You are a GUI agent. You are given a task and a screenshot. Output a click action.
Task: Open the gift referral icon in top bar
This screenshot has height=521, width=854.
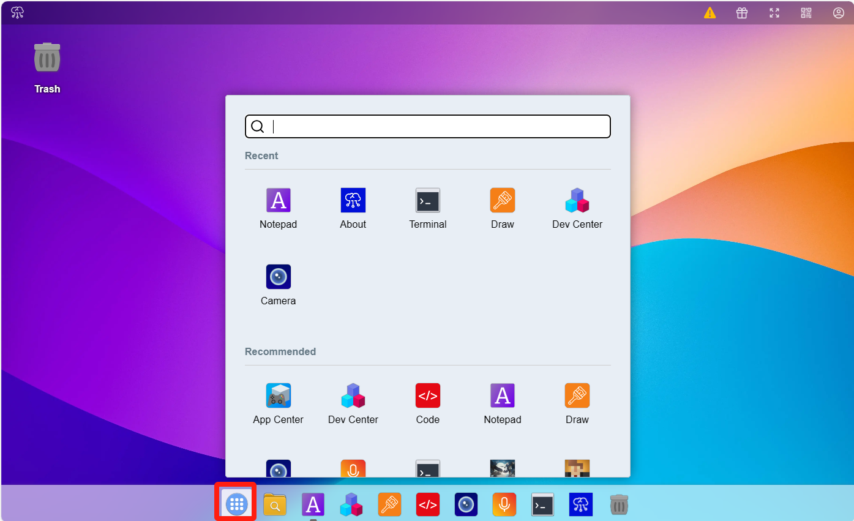pos(742,13)
